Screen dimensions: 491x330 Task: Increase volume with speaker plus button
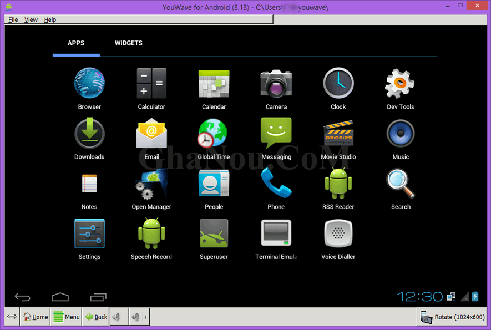click(139, 317)
